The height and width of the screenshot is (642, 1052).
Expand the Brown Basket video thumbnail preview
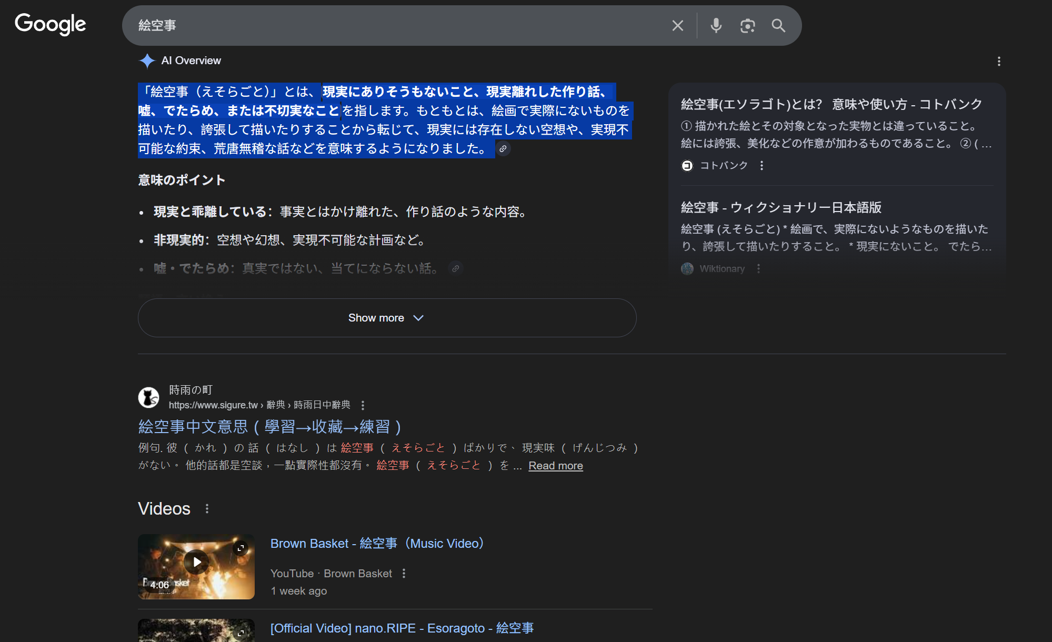(x=241, y=548)
